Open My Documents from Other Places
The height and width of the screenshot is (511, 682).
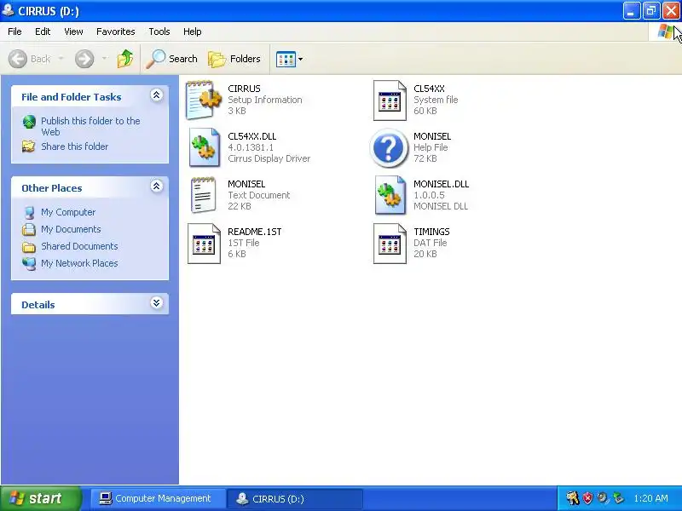(71, 229)
